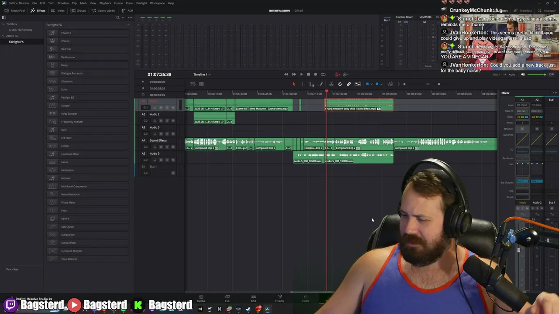Open the File menu

(35, 3)
